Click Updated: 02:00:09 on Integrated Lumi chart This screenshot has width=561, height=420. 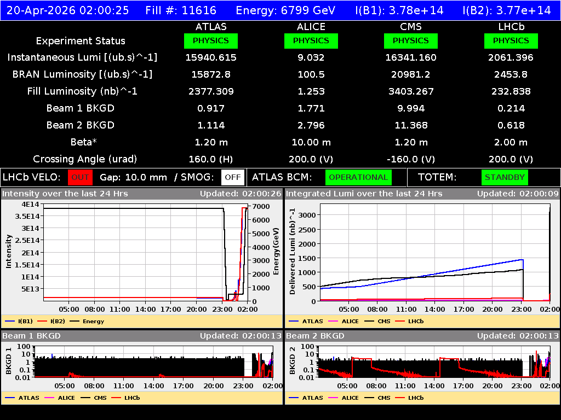click(518, 194)
